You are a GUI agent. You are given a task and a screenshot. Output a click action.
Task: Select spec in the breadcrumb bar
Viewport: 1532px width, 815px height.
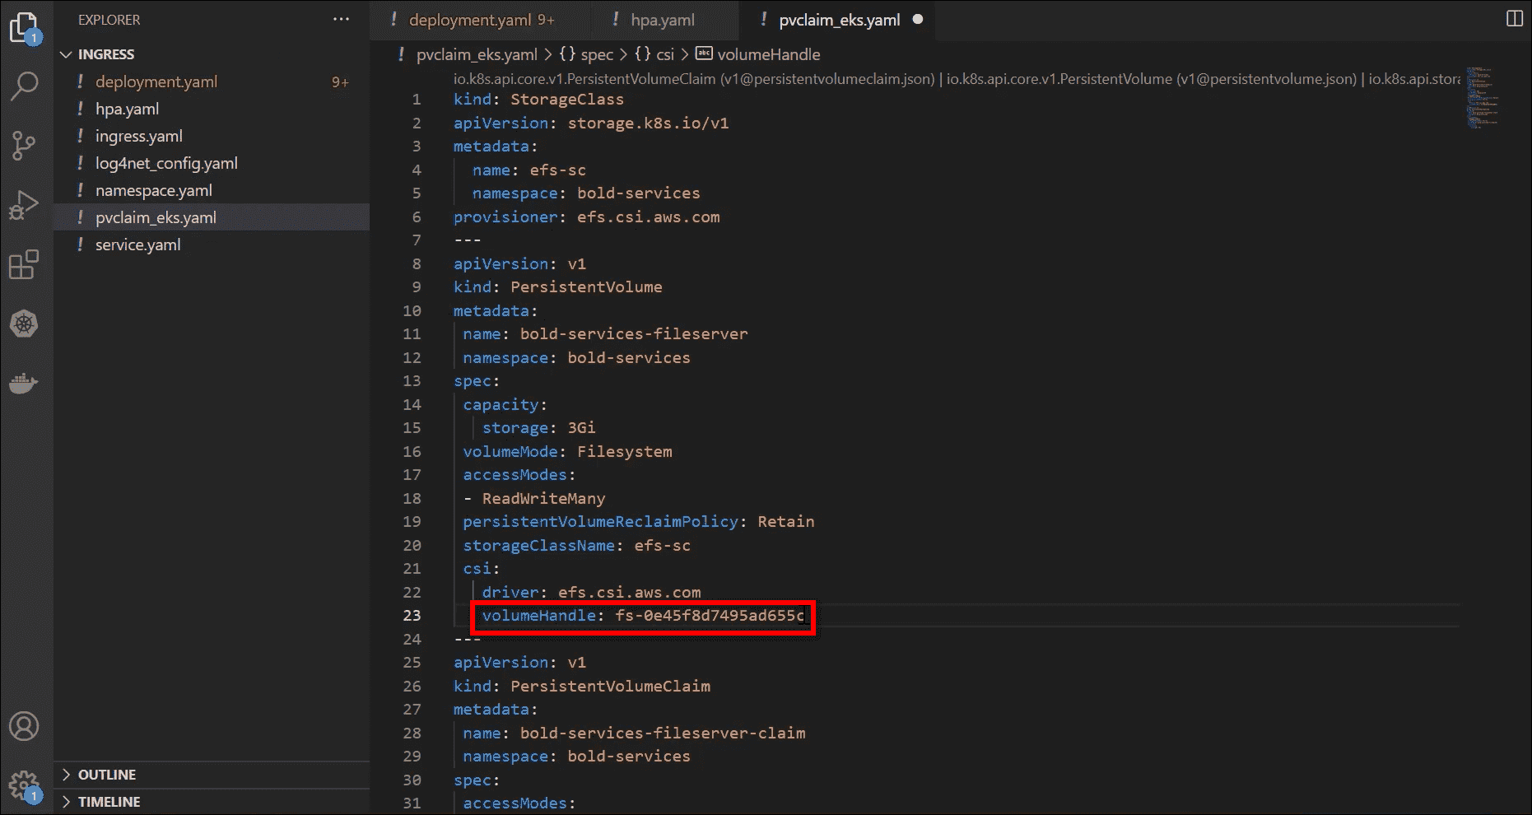597,54
